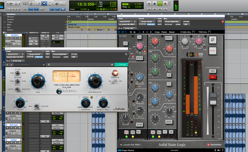
Task: Open Softube plugin settings gear
Action: [112, 65]
